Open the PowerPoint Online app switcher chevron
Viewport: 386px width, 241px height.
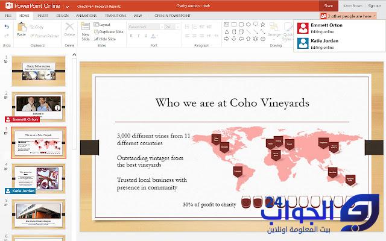pyautogui.click(x=66, y=5)
